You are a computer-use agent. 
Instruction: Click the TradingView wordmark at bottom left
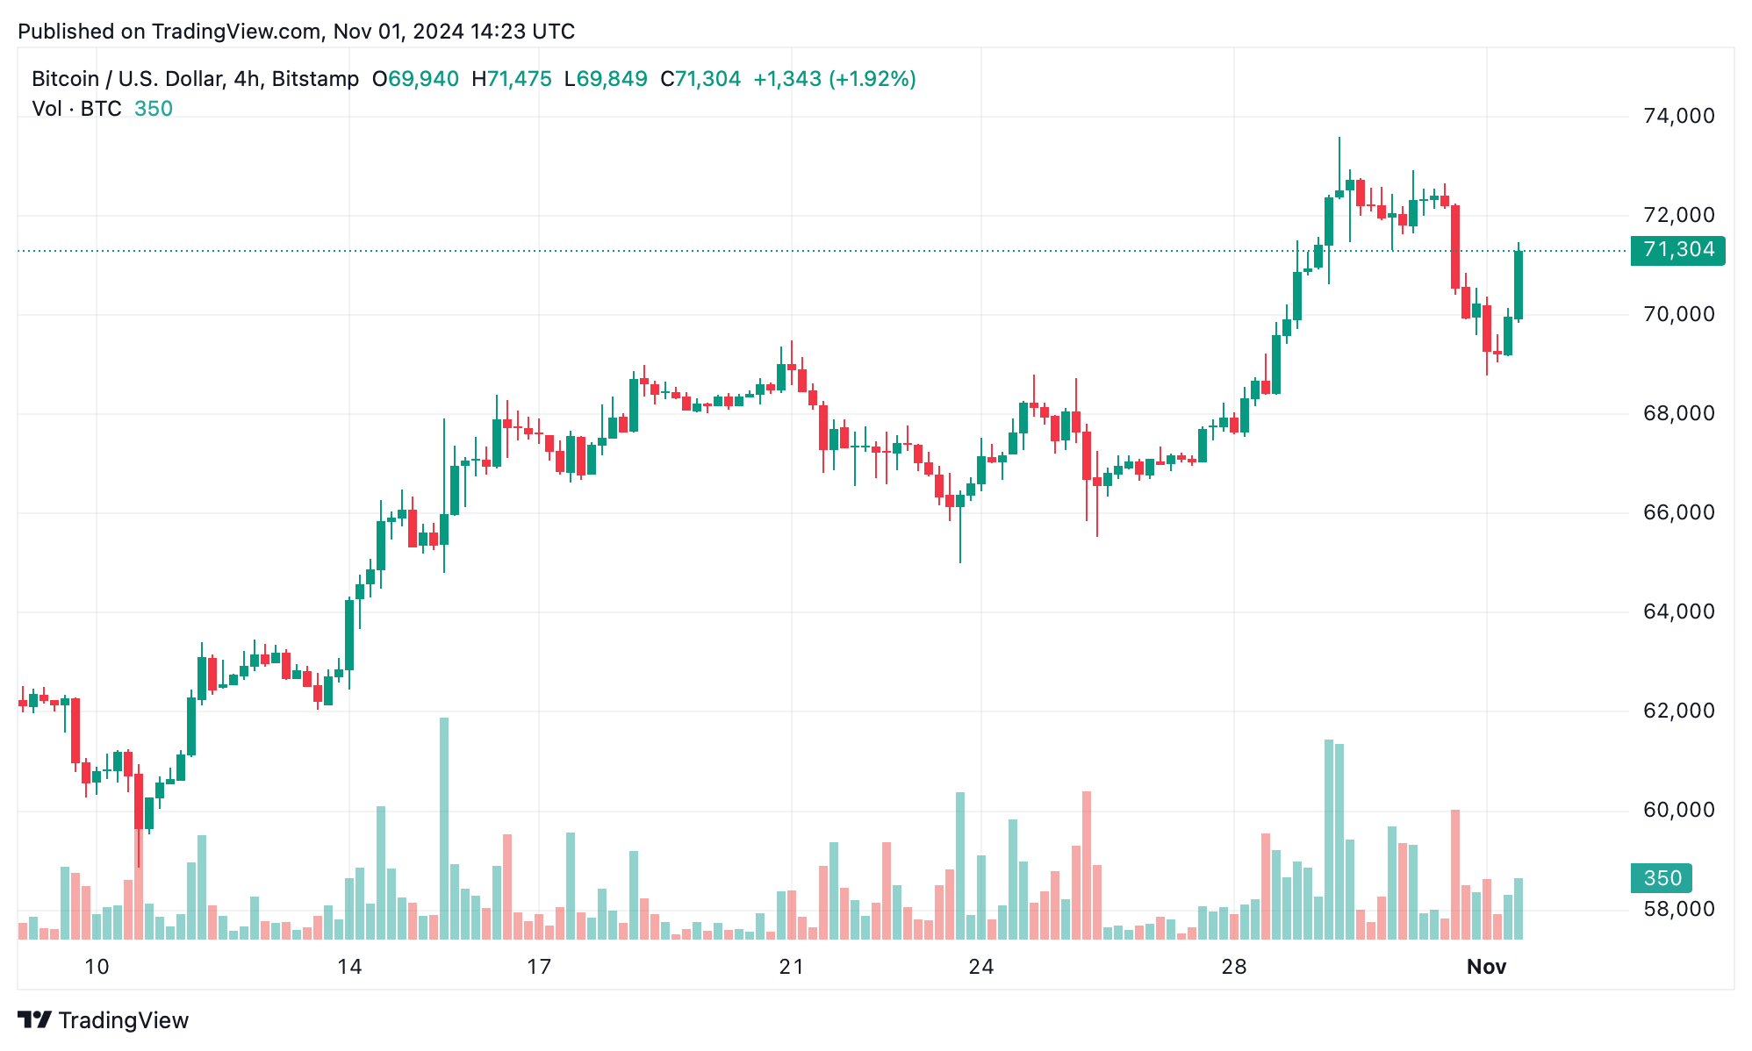(124, 1020)
